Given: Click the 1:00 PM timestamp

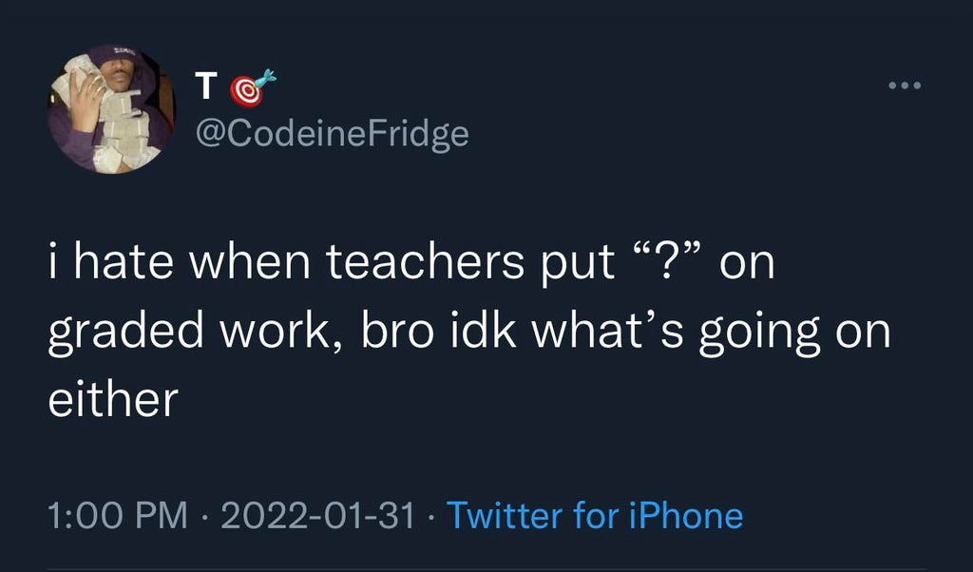Looking at the screenshot, I should pos(116,516).
